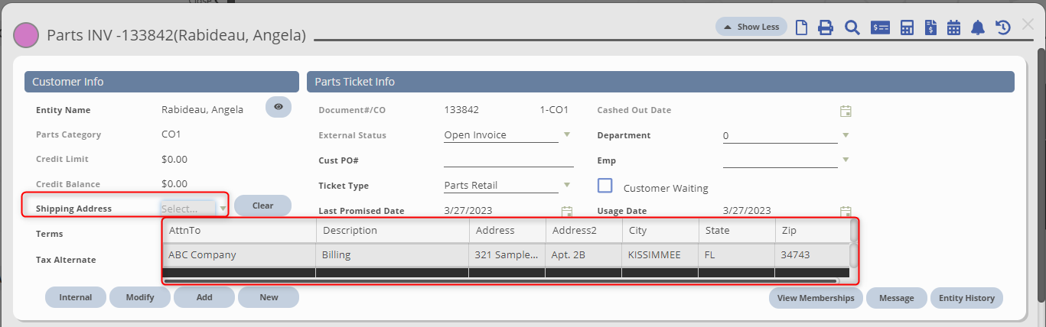1046x327 pixels.
Task: Click the New button
Action: 269,297
